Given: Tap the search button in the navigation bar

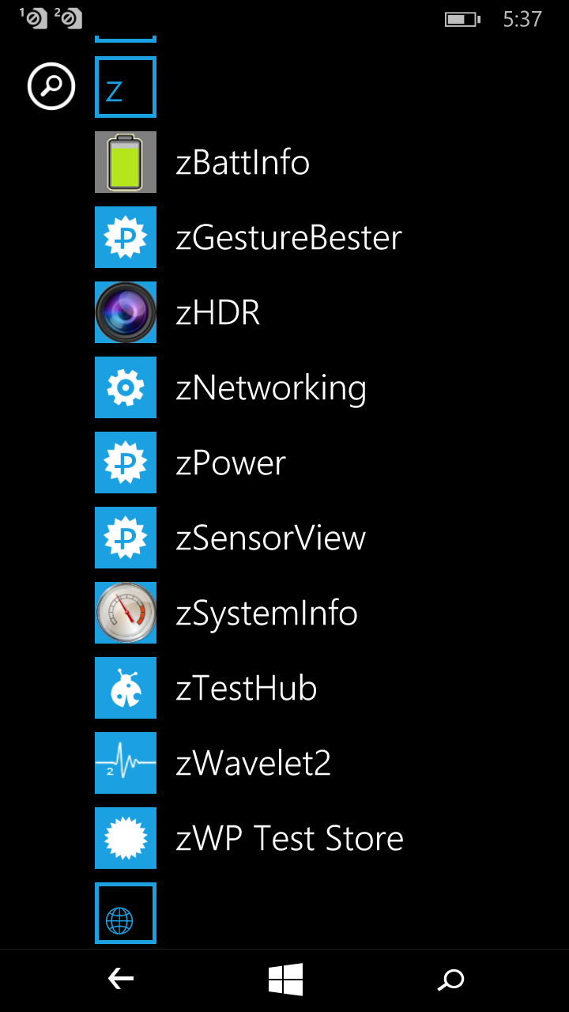Looking at the screenshot, I should pyautogui.click(x=450, y=980).
